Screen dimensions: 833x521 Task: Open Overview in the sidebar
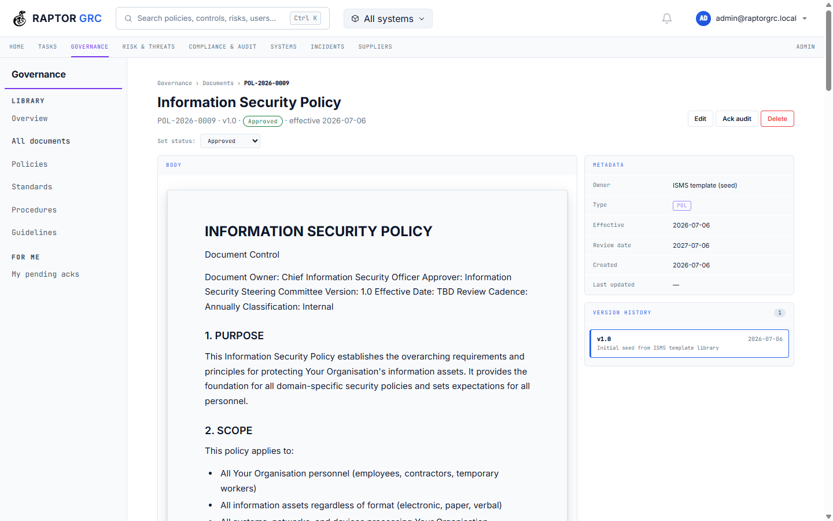pyautogui.click(x=30, y=119)
